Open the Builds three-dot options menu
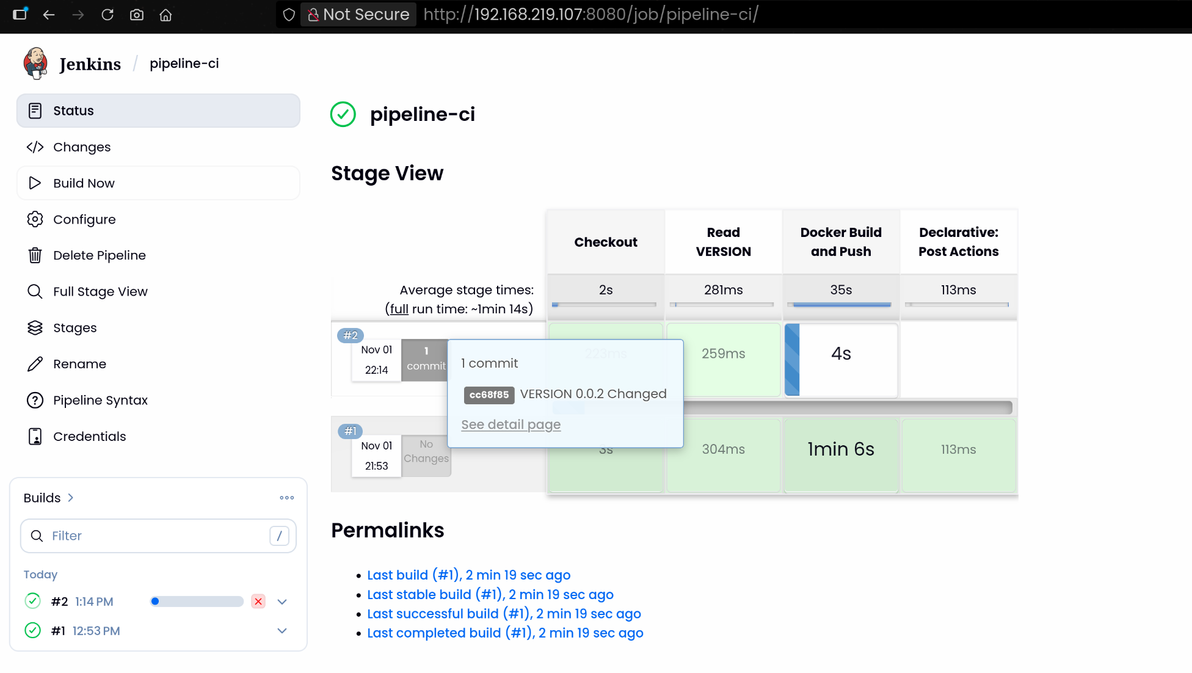1192x673 pixels. pyautogui.click(x=286, y=498)
